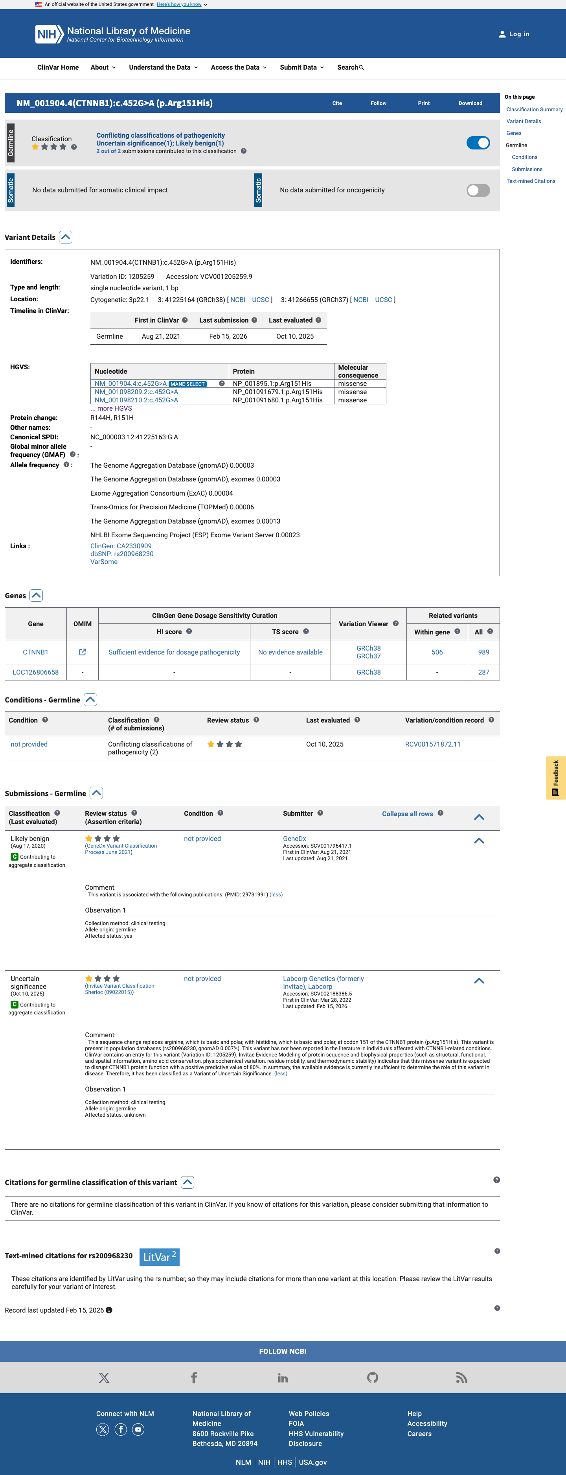Image resolution: width=566 pixels, height=1475 pixels.
Task: Jump to Text-mined Citations in sidebar
Action: 531,181
